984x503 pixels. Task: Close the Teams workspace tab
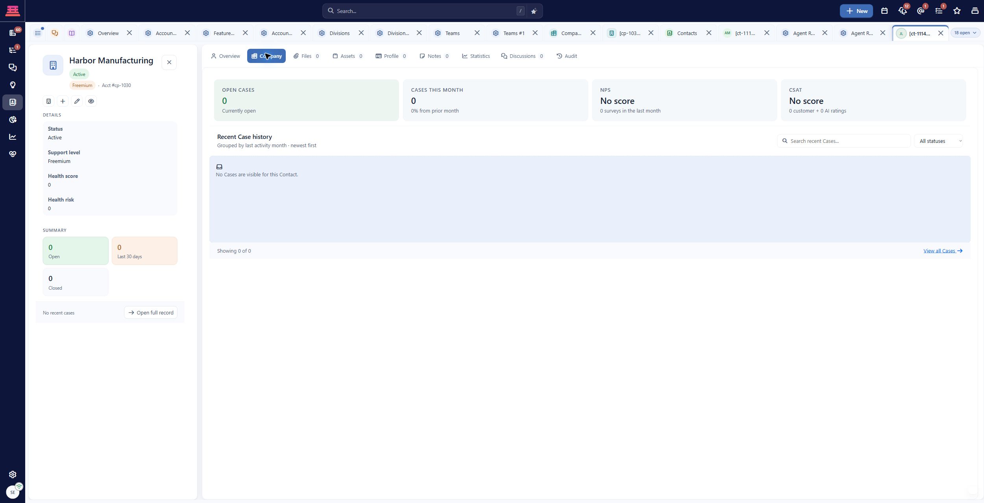pos(477,33)
